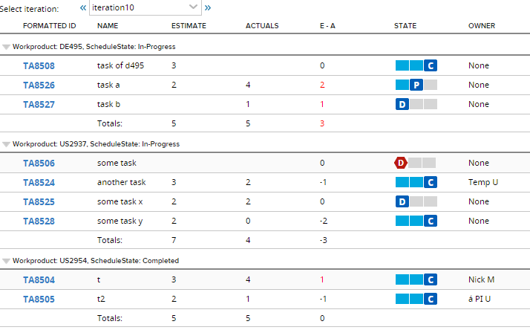Click Completed state icon for TA8508
This screenshot has width=530, height=330.
(x=431, y=65)
